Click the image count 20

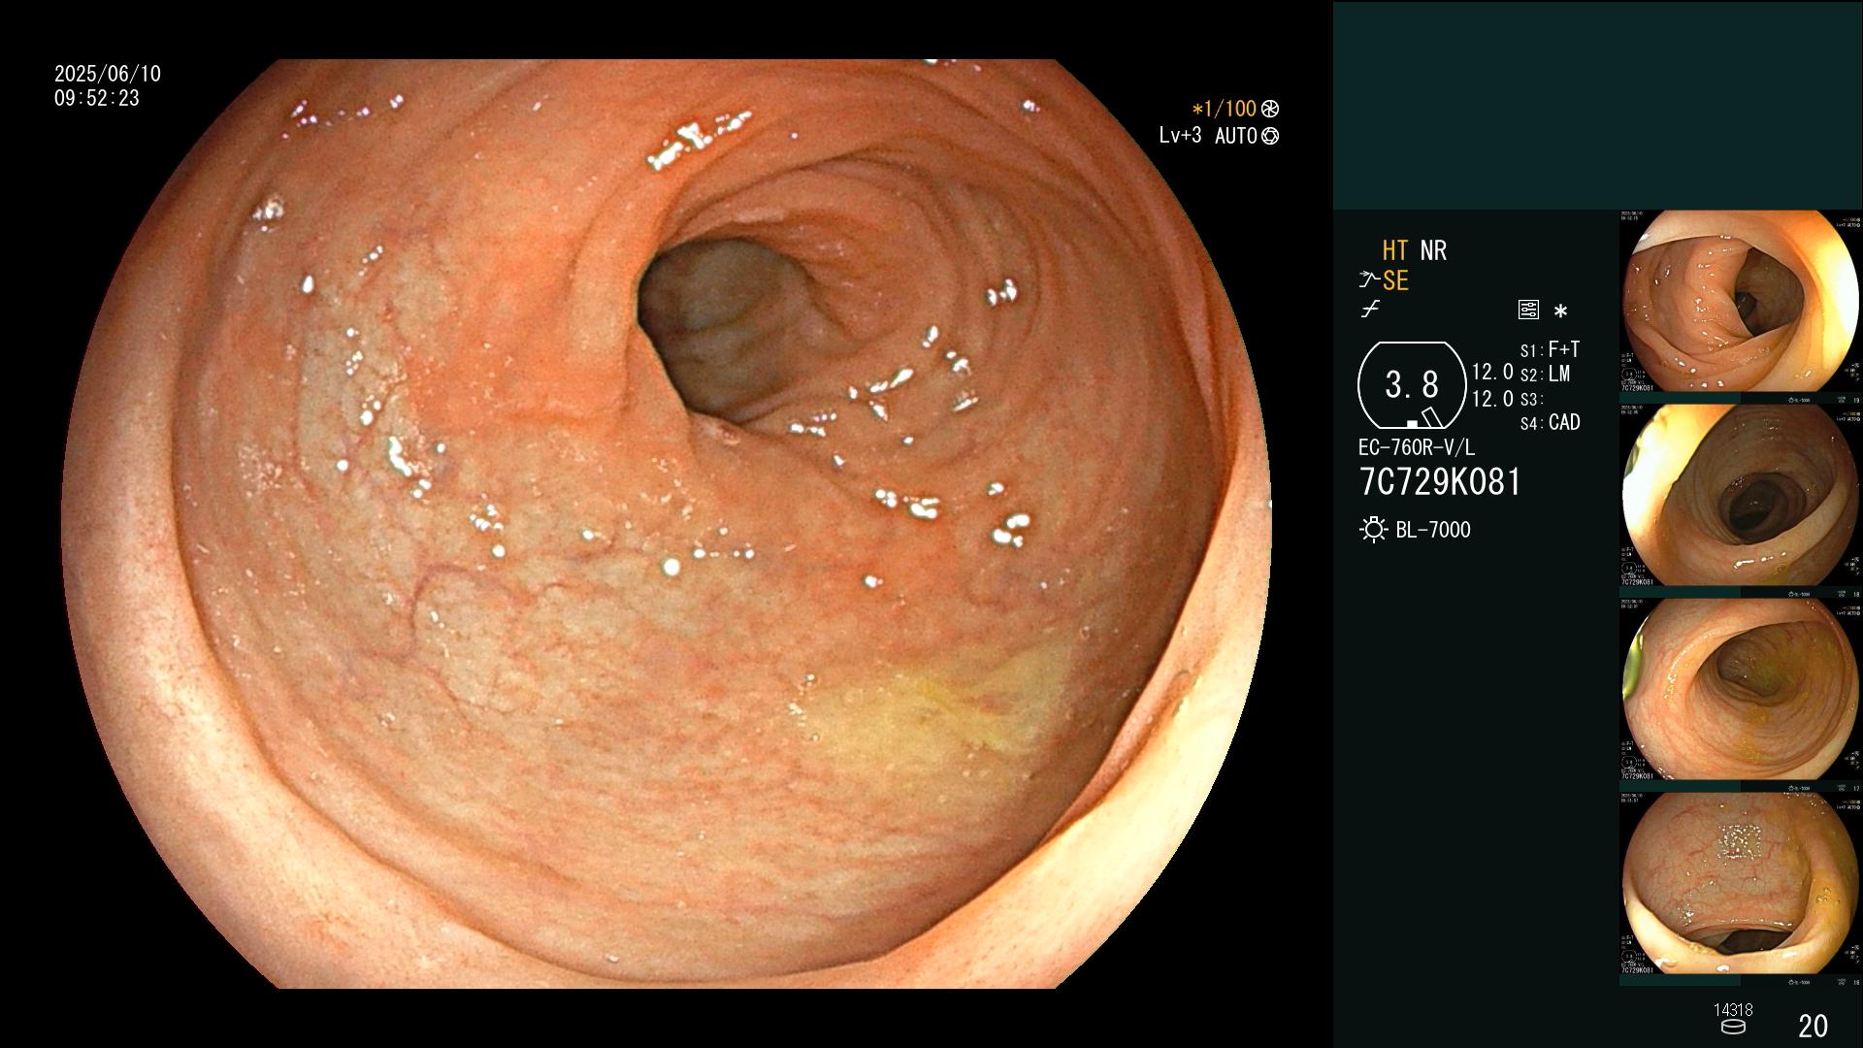pos(1813,1026)
